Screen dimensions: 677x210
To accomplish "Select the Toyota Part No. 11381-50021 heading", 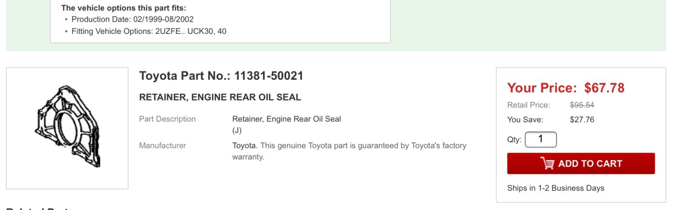I will [x=221, y=76].
